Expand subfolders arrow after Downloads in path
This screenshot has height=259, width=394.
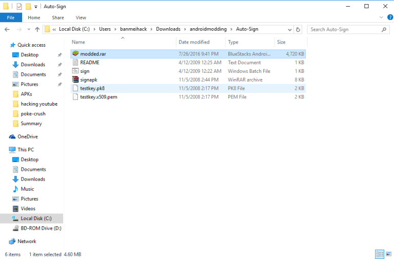185,29
